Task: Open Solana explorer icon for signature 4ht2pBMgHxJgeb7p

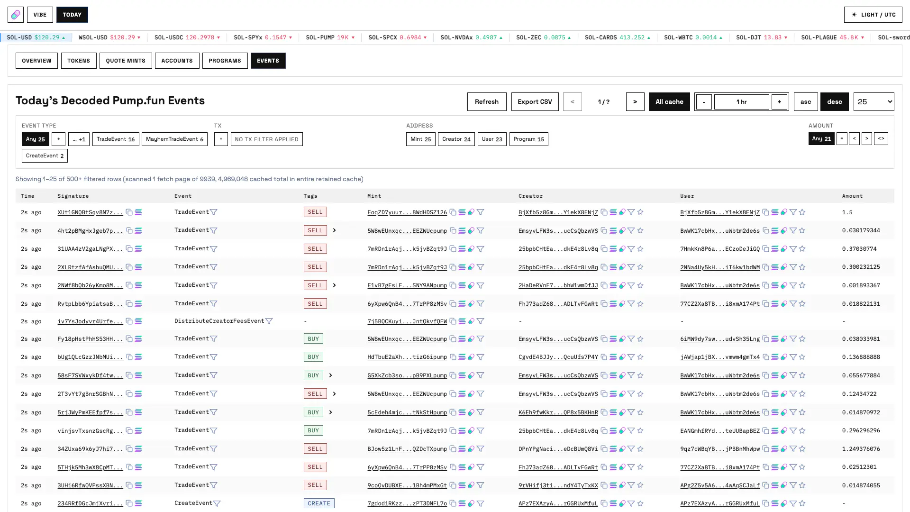Action: (x=138, y=231)
